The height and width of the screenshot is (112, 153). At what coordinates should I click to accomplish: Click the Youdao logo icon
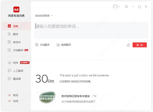click(16, 9)
